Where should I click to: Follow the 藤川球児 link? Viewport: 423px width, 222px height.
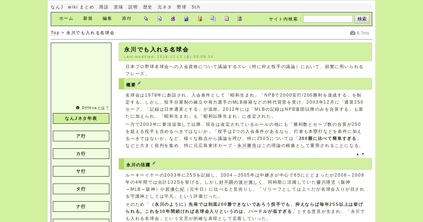[326, 182]
